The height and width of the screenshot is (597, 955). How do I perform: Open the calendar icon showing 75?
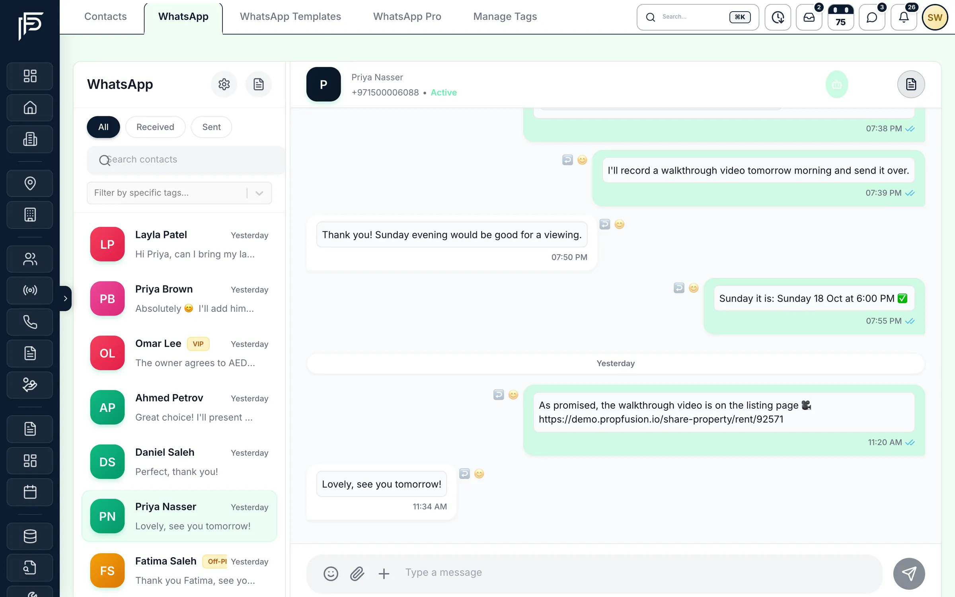pyautogui.click(x=840, y=18)
